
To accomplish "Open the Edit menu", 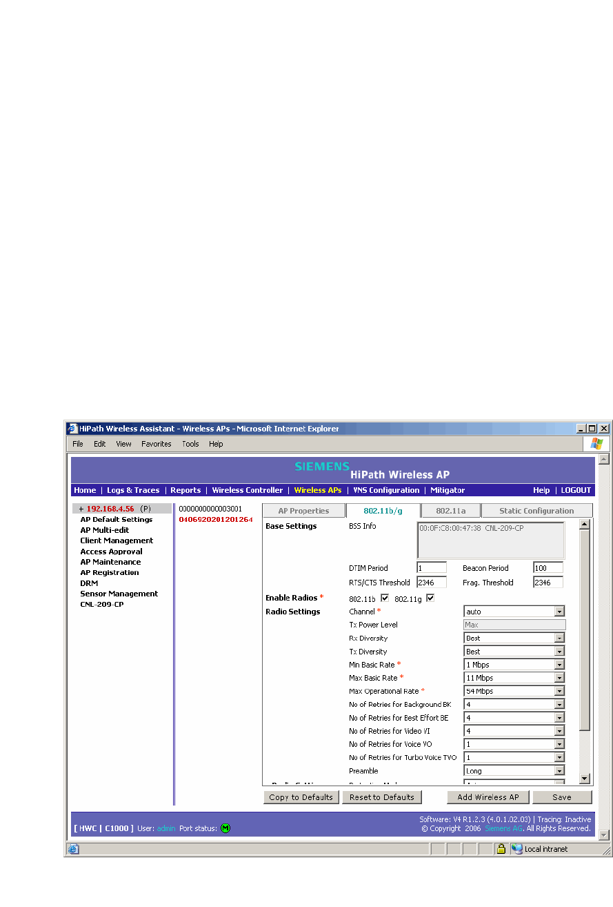I will click(100, 444).
